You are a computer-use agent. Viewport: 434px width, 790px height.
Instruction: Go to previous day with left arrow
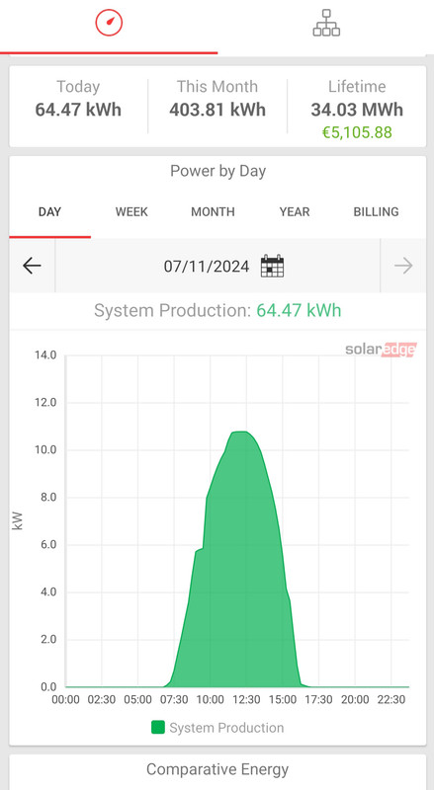pos(32,266)
